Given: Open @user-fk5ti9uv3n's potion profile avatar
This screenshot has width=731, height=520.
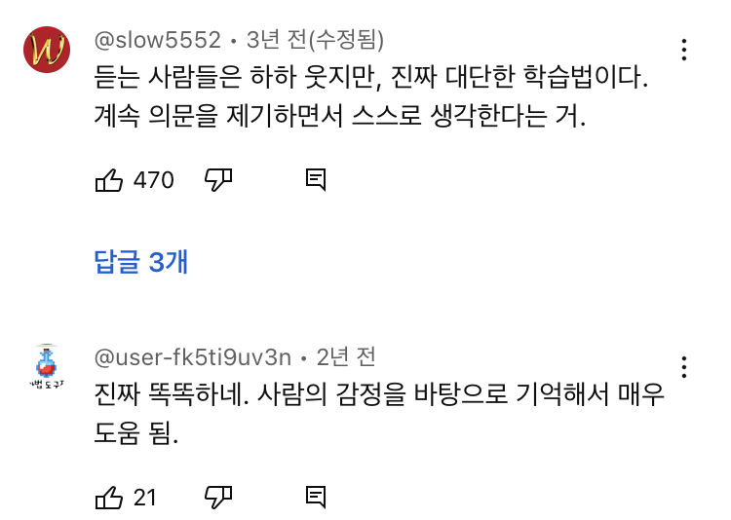Looking at the screenshot, I should [46, 367].
